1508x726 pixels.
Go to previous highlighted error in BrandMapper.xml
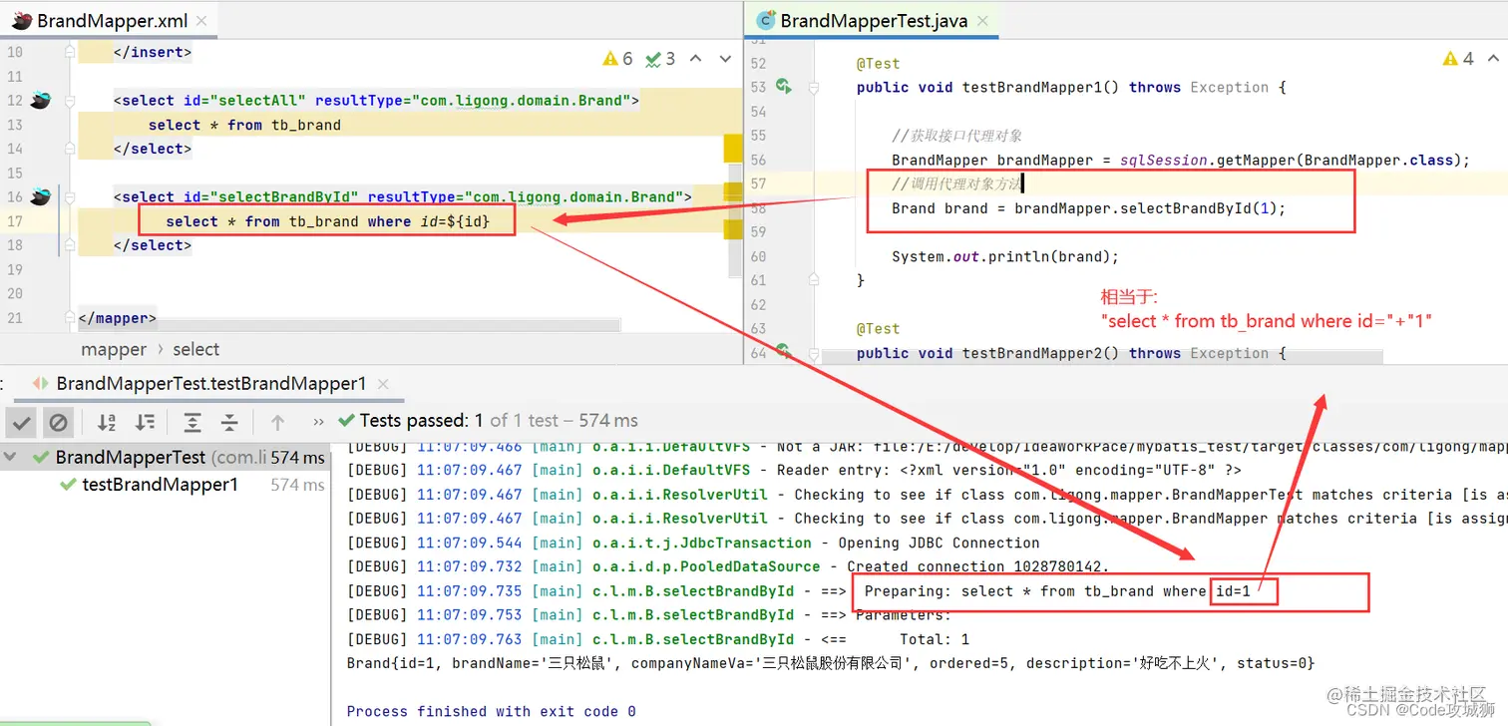[x=696, y=59]
